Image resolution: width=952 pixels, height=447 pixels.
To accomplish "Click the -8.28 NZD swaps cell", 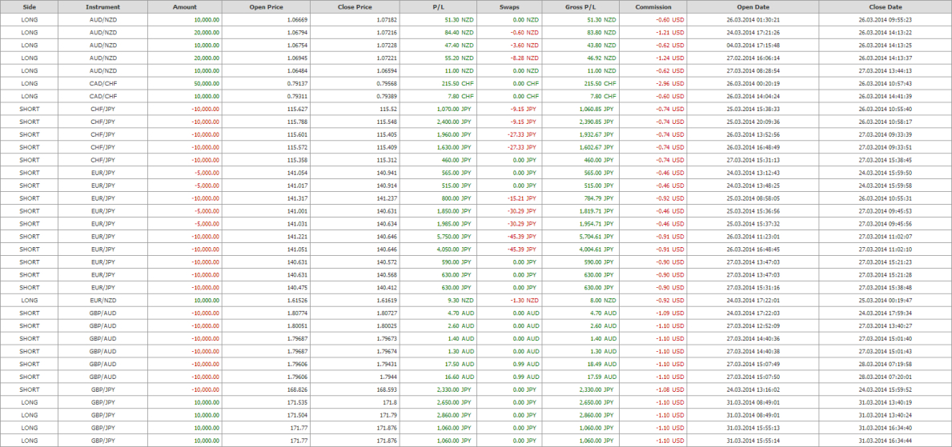I will pyautogui.click(x=509, y=58).
